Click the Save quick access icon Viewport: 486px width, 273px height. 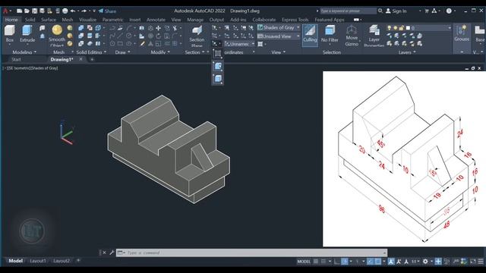tap(34, 11)
